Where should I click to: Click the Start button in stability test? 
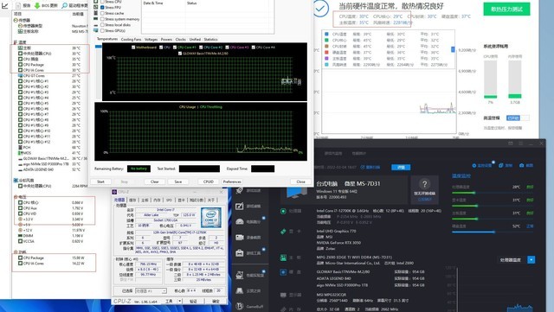[x=100, y=181]
